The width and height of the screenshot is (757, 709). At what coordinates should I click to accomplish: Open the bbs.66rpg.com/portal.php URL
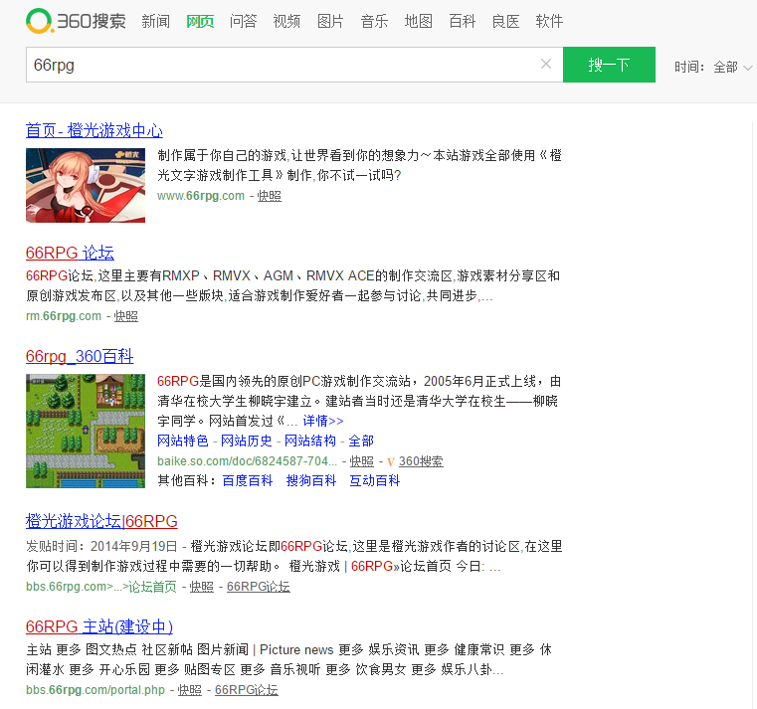click(x=95, y=690)
